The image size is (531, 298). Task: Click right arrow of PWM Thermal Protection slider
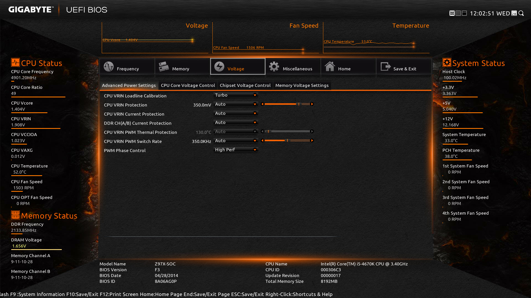pyautogui.click(x=312, y=131)
